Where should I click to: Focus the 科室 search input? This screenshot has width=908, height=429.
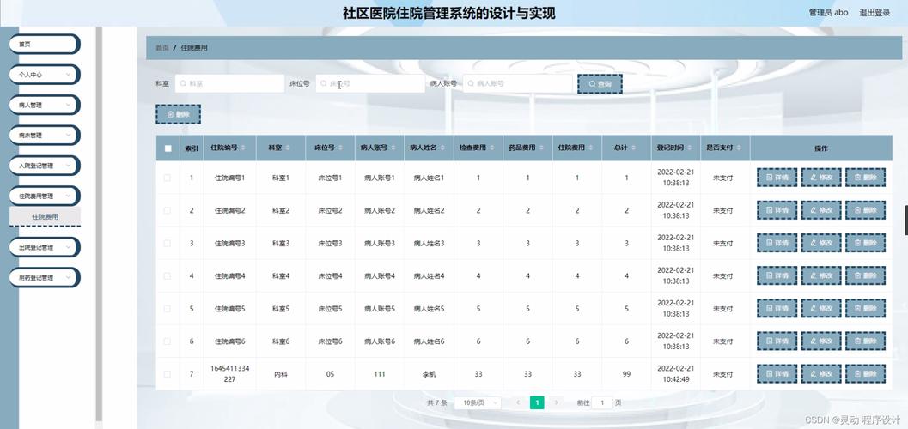point(229,83)
